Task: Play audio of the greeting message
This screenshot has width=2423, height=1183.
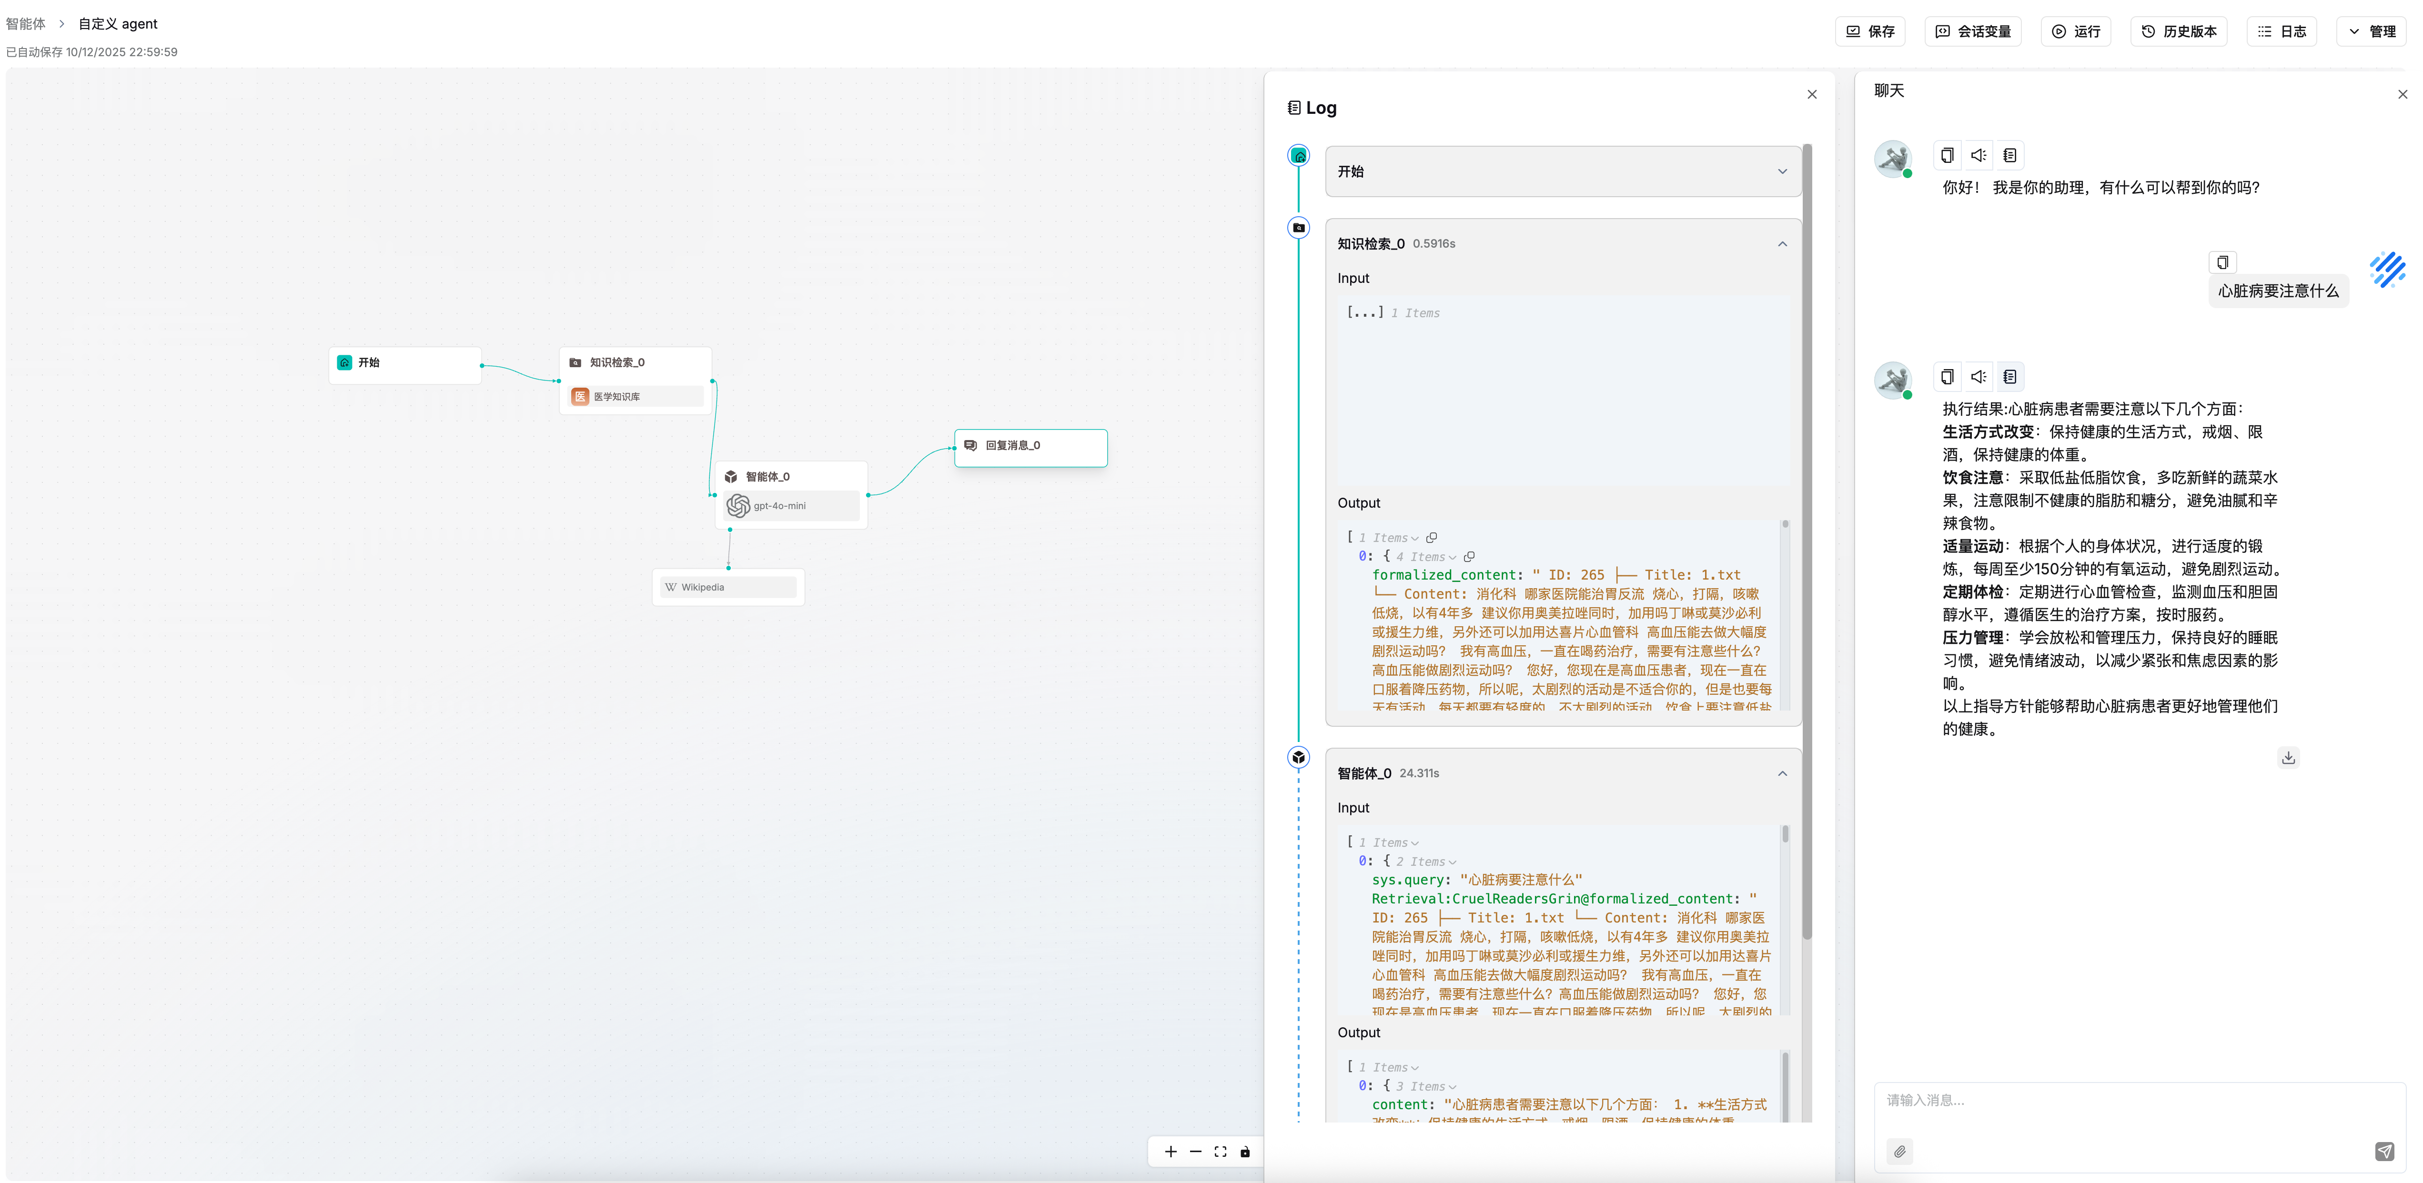Action: (x=1978, y=155)
